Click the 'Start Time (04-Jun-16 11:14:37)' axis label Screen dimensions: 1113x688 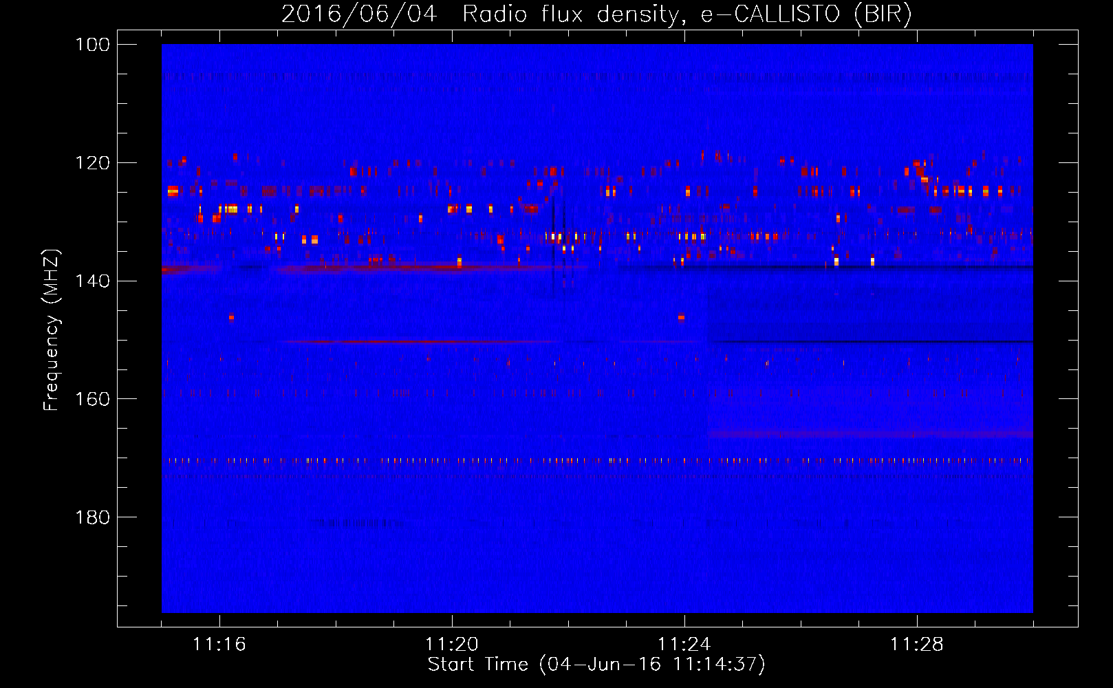(596, 665)
